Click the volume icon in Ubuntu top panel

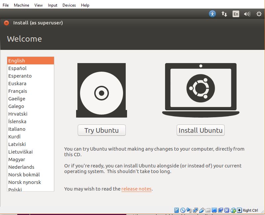(248, 14)
